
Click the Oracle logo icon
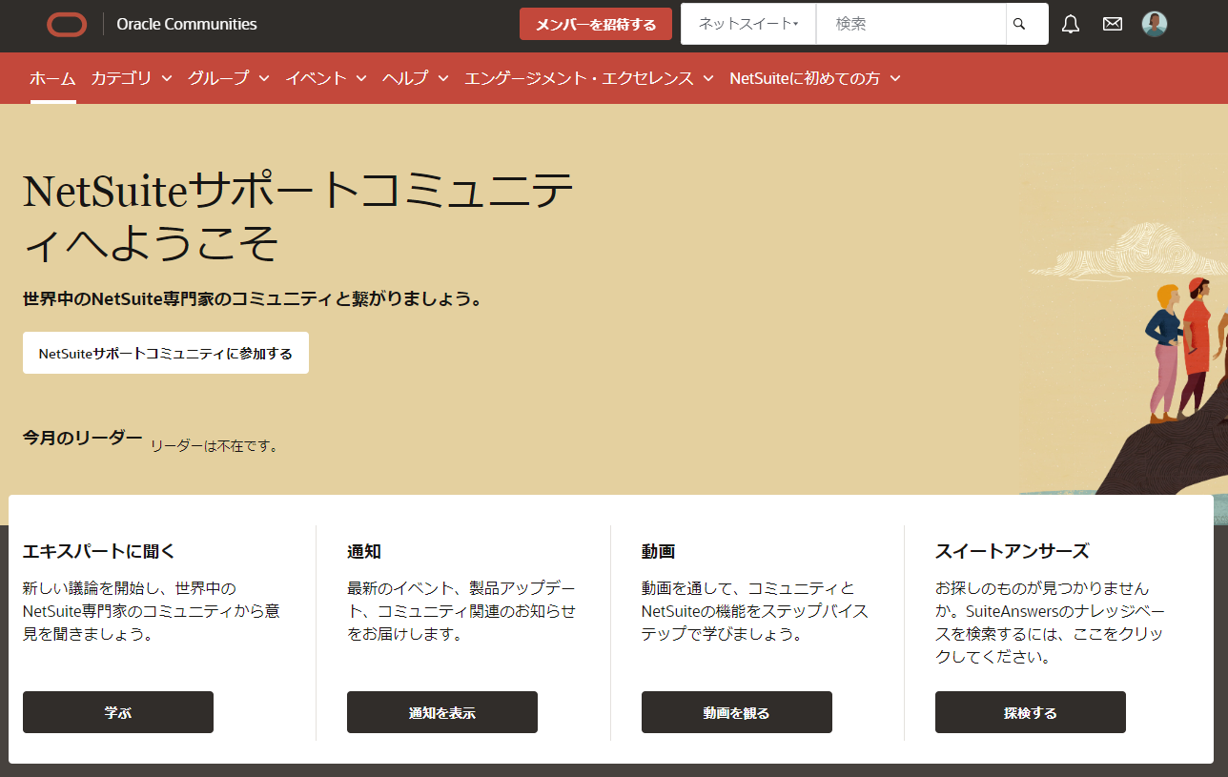(67, 25)
